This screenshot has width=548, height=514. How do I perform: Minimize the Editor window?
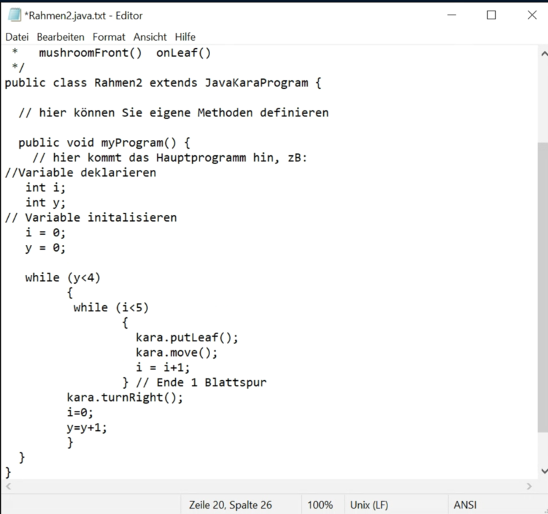click(452, 15)
